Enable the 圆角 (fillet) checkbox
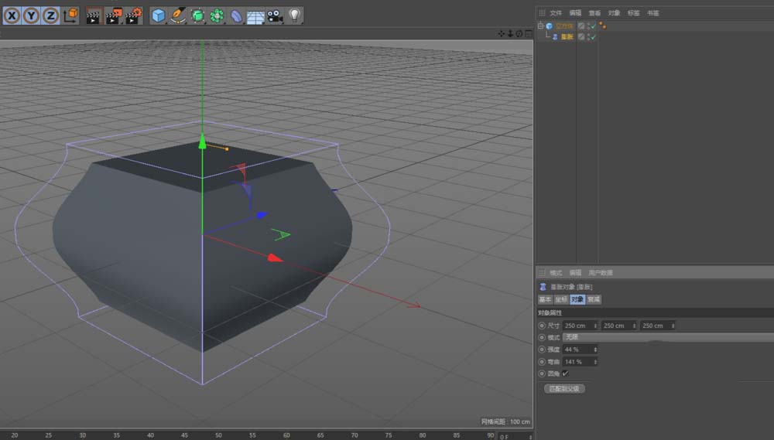774x440 pixels. point(565,373)
